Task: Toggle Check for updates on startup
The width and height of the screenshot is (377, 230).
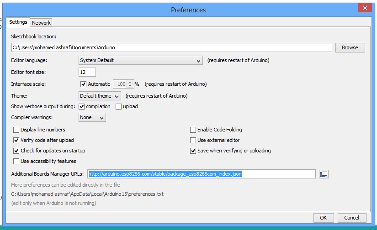Action: click(x=16, y=151)
